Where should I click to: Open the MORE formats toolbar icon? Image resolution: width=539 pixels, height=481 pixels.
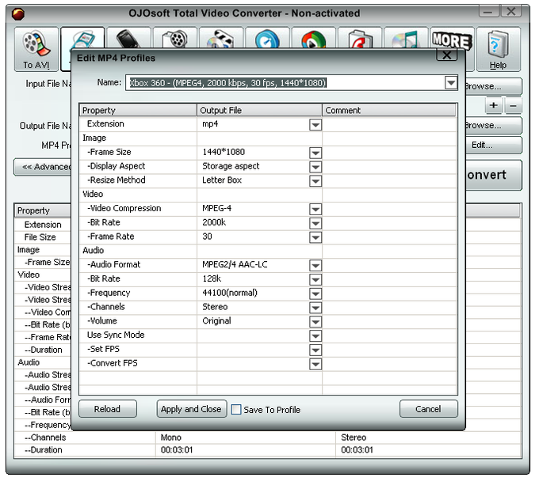point(452,39)
